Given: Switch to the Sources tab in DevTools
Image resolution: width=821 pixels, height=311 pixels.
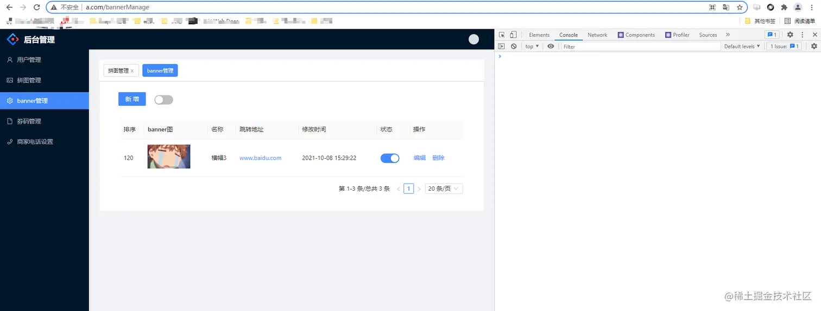Looking at the screenshot, I should [x=708, y=35].
